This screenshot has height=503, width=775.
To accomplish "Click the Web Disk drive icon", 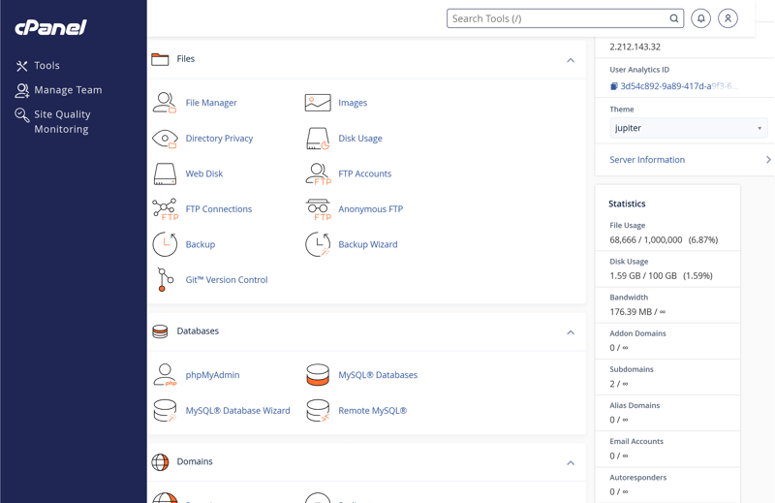I will point(165,174).
